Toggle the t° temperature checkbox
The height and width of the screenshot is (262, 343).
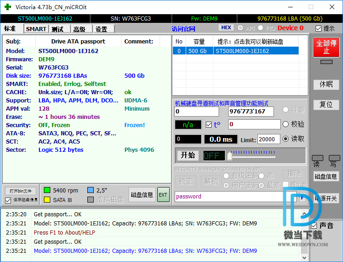pos(209,125)
